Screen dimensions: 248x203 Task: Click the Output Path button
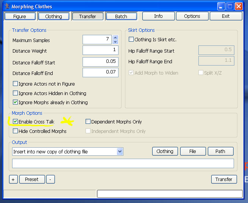[221, 151]
